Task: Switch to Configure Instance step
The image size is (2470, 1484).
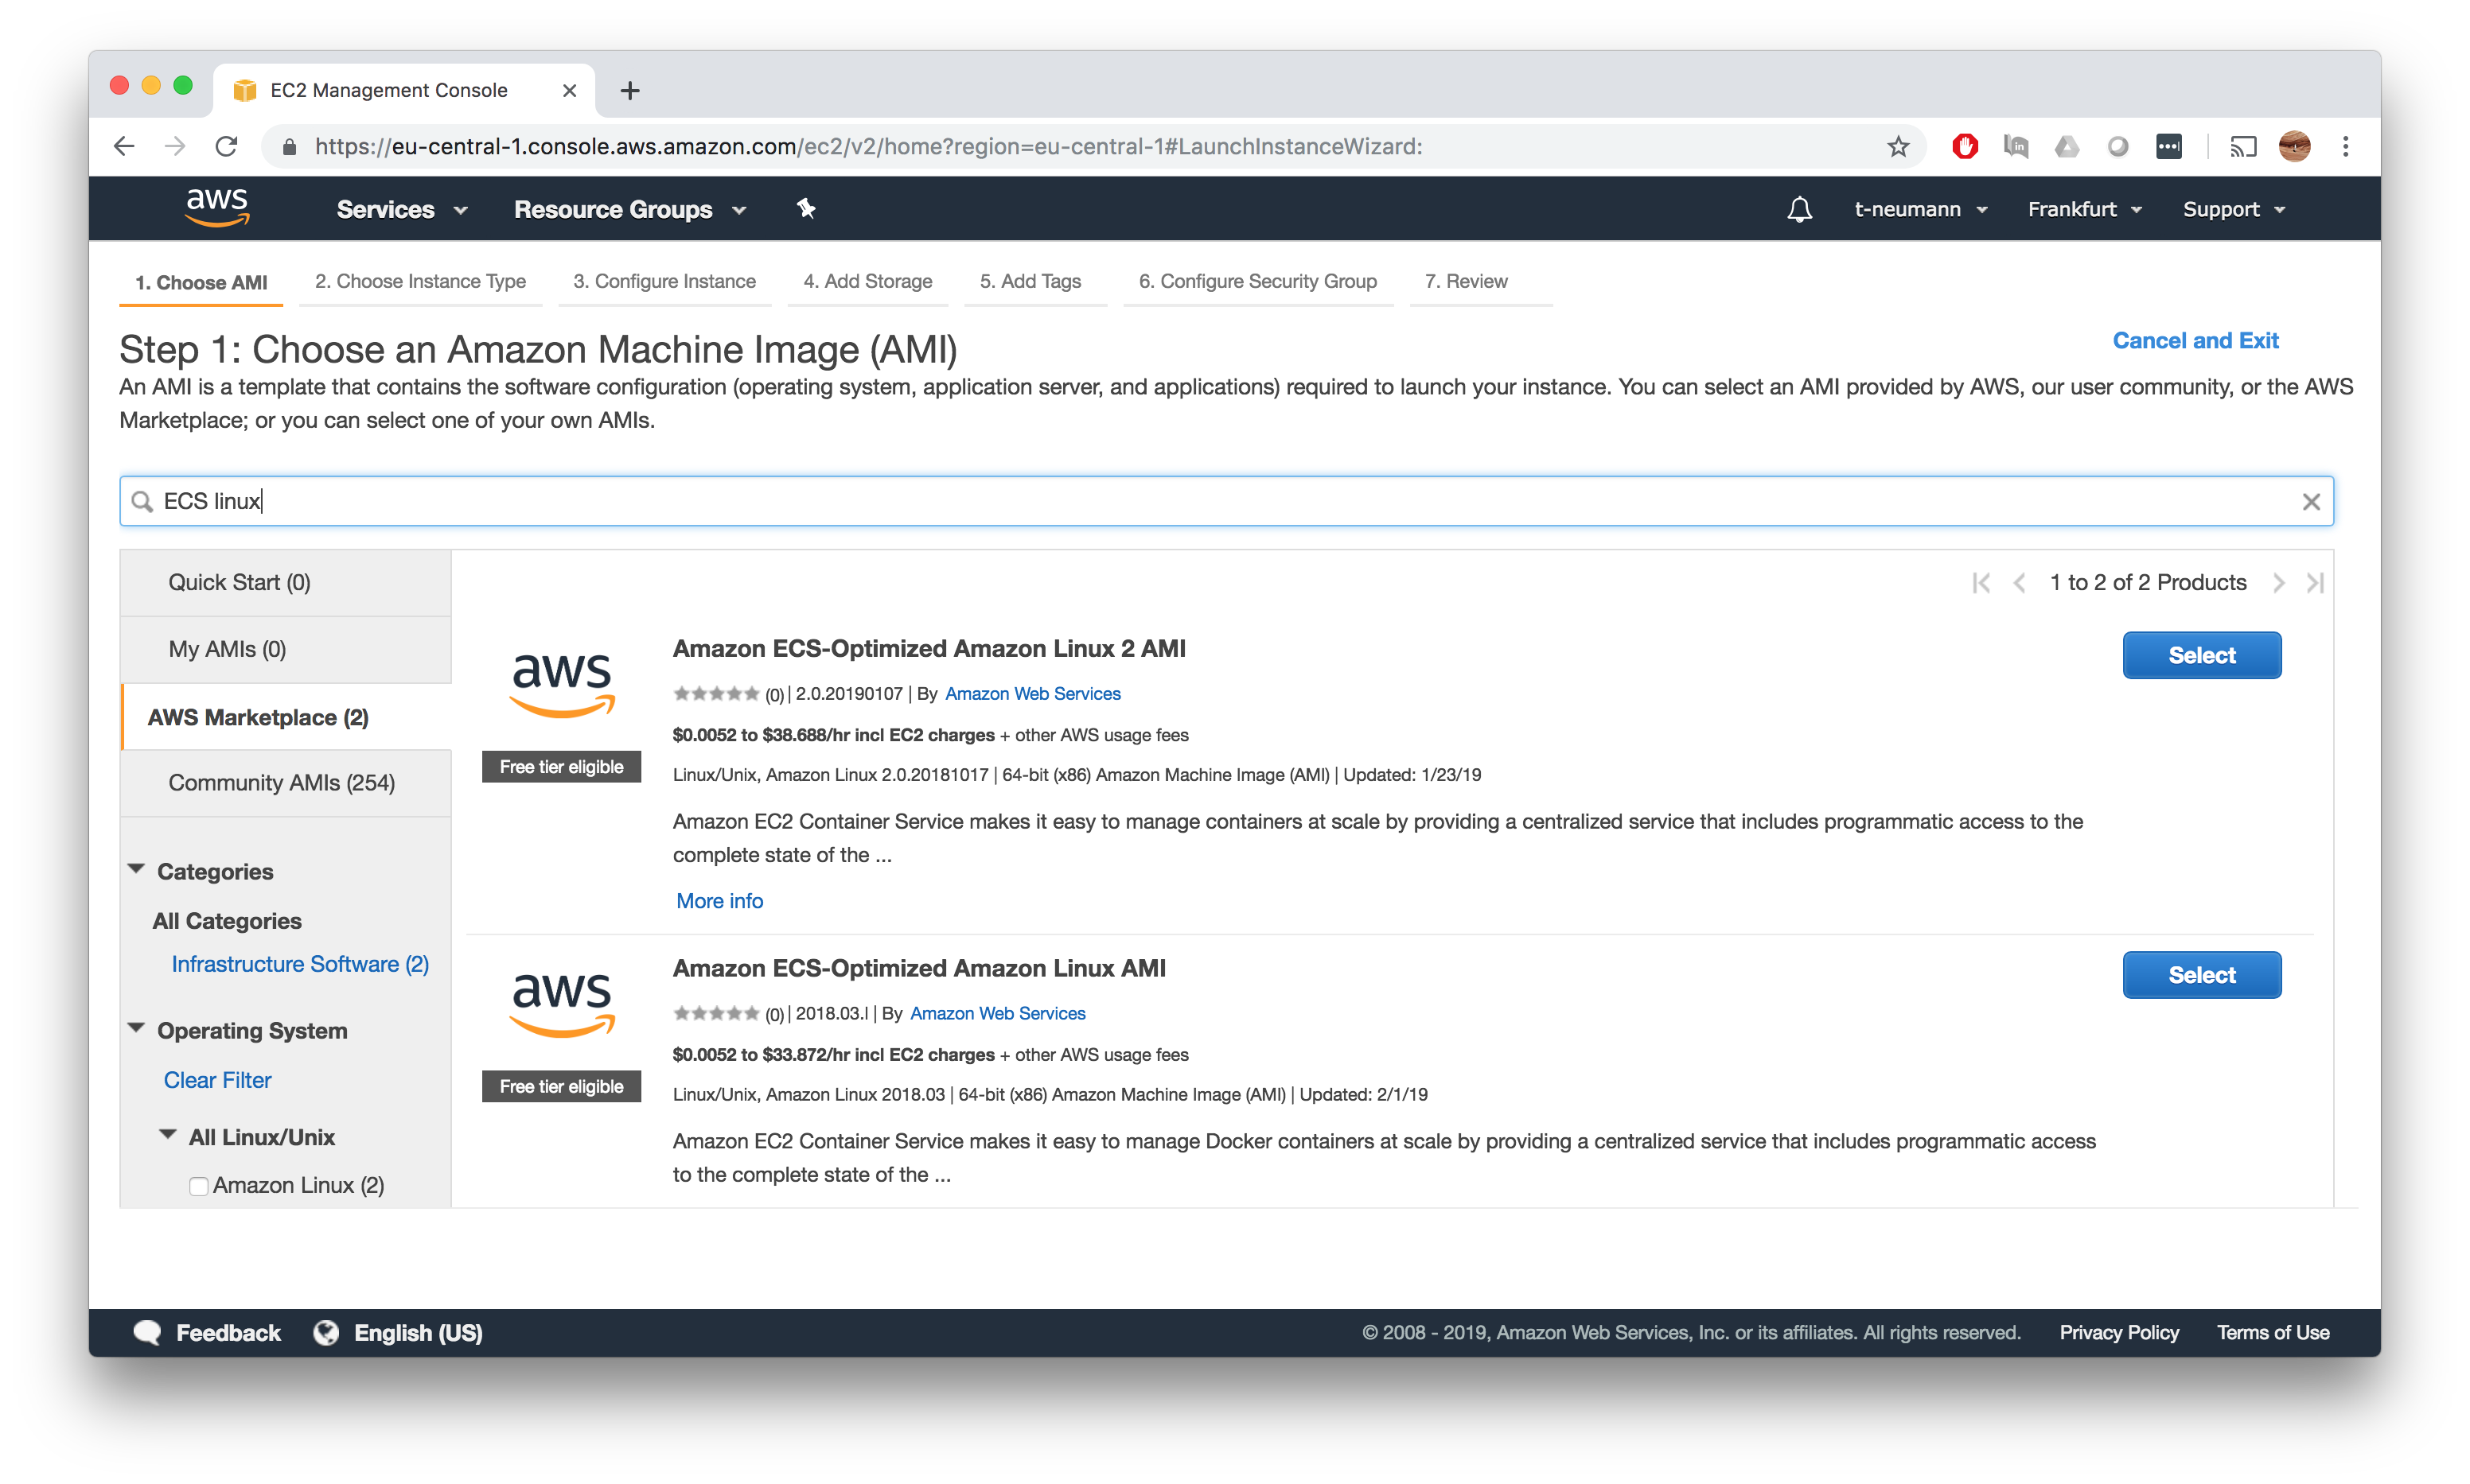Action: [x=664, y=281]
